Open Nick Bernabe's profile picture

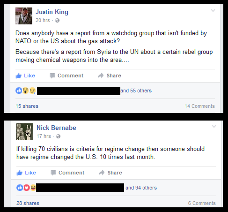coord(25,132)
